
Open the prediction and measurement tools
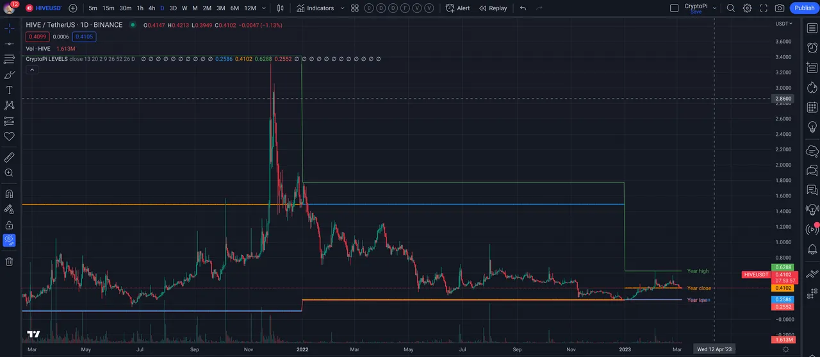[9, 121]
